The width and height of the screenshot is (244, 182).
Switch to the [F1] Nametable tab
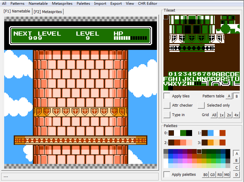(x=17, y=11)
